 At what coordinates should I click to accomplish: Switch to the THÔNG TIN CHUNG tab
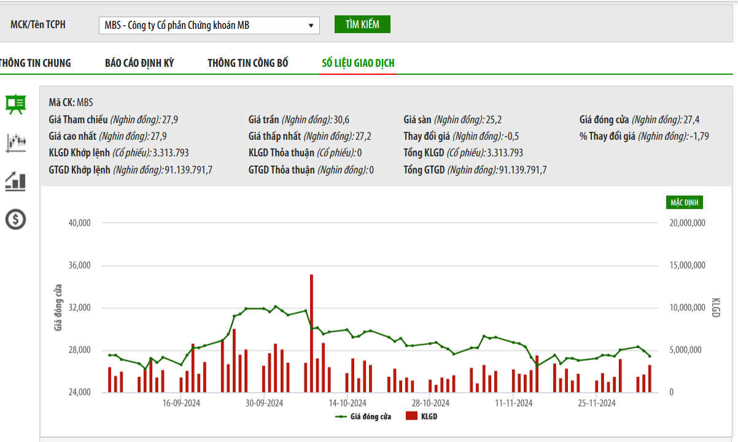coord(35,63)
